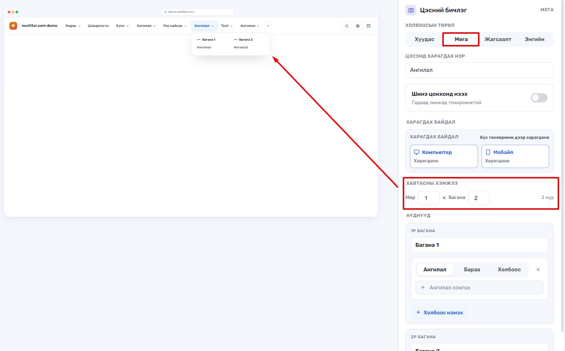Expand the Test menu dropdown

227,26
